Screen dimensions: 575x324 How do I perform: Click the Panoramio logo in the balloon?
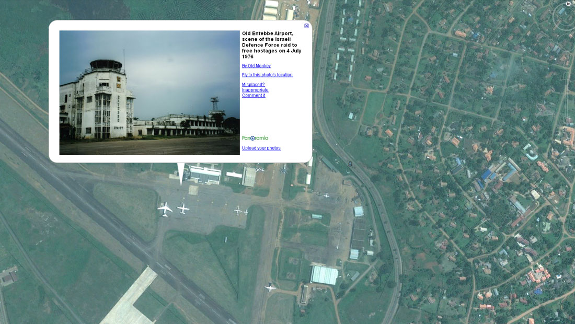click(x=255, y=138)
